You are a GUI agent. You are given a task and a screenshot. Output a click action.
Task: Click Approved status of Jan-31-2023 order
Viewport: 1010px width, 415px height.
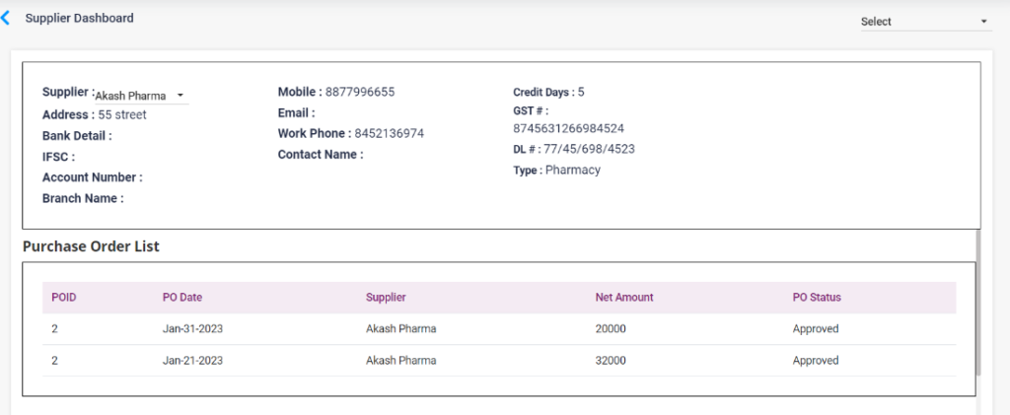tap(815, 329)
